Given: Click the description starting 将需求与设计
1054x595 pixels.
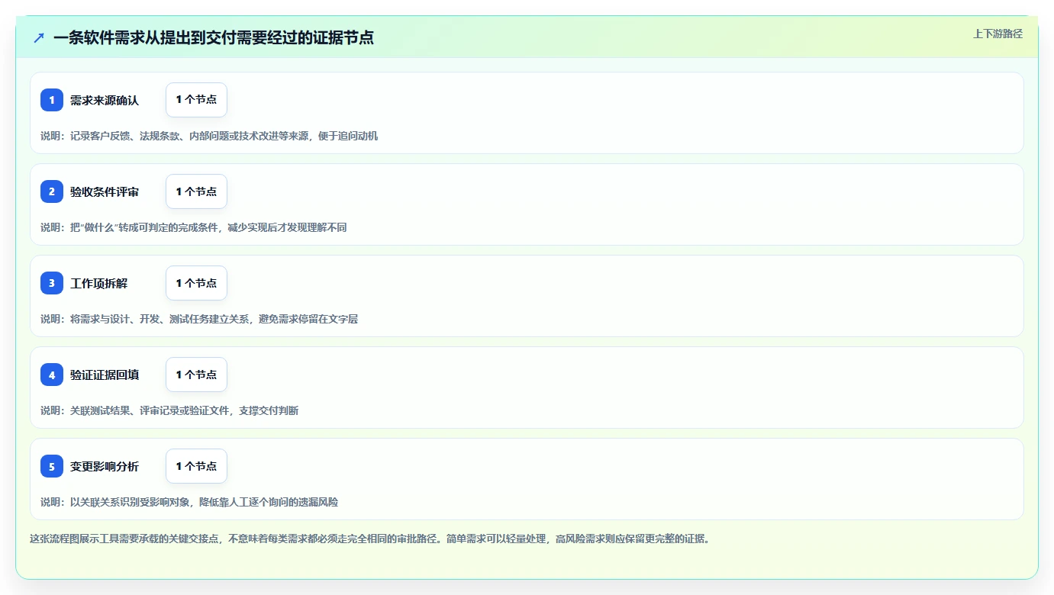Looking at the screenshot, I should pos(199,319).
